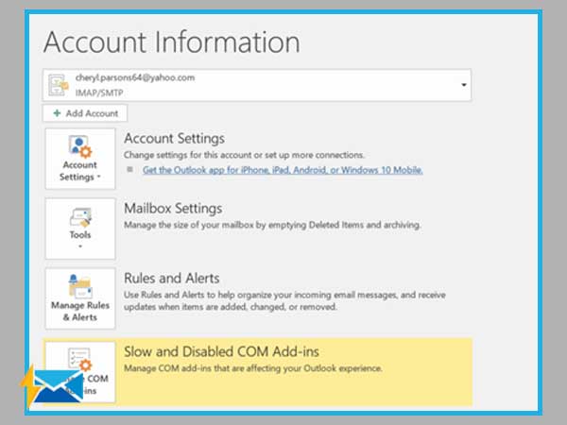Click 'Change settings for this account' description
The height and width of the screenshot is (425, 567).
244,155
